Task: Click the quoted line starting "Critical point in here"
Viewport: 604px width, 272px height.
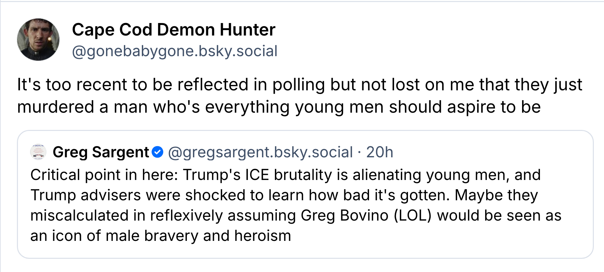Action: pyautogui.click(x=285, y=175)
